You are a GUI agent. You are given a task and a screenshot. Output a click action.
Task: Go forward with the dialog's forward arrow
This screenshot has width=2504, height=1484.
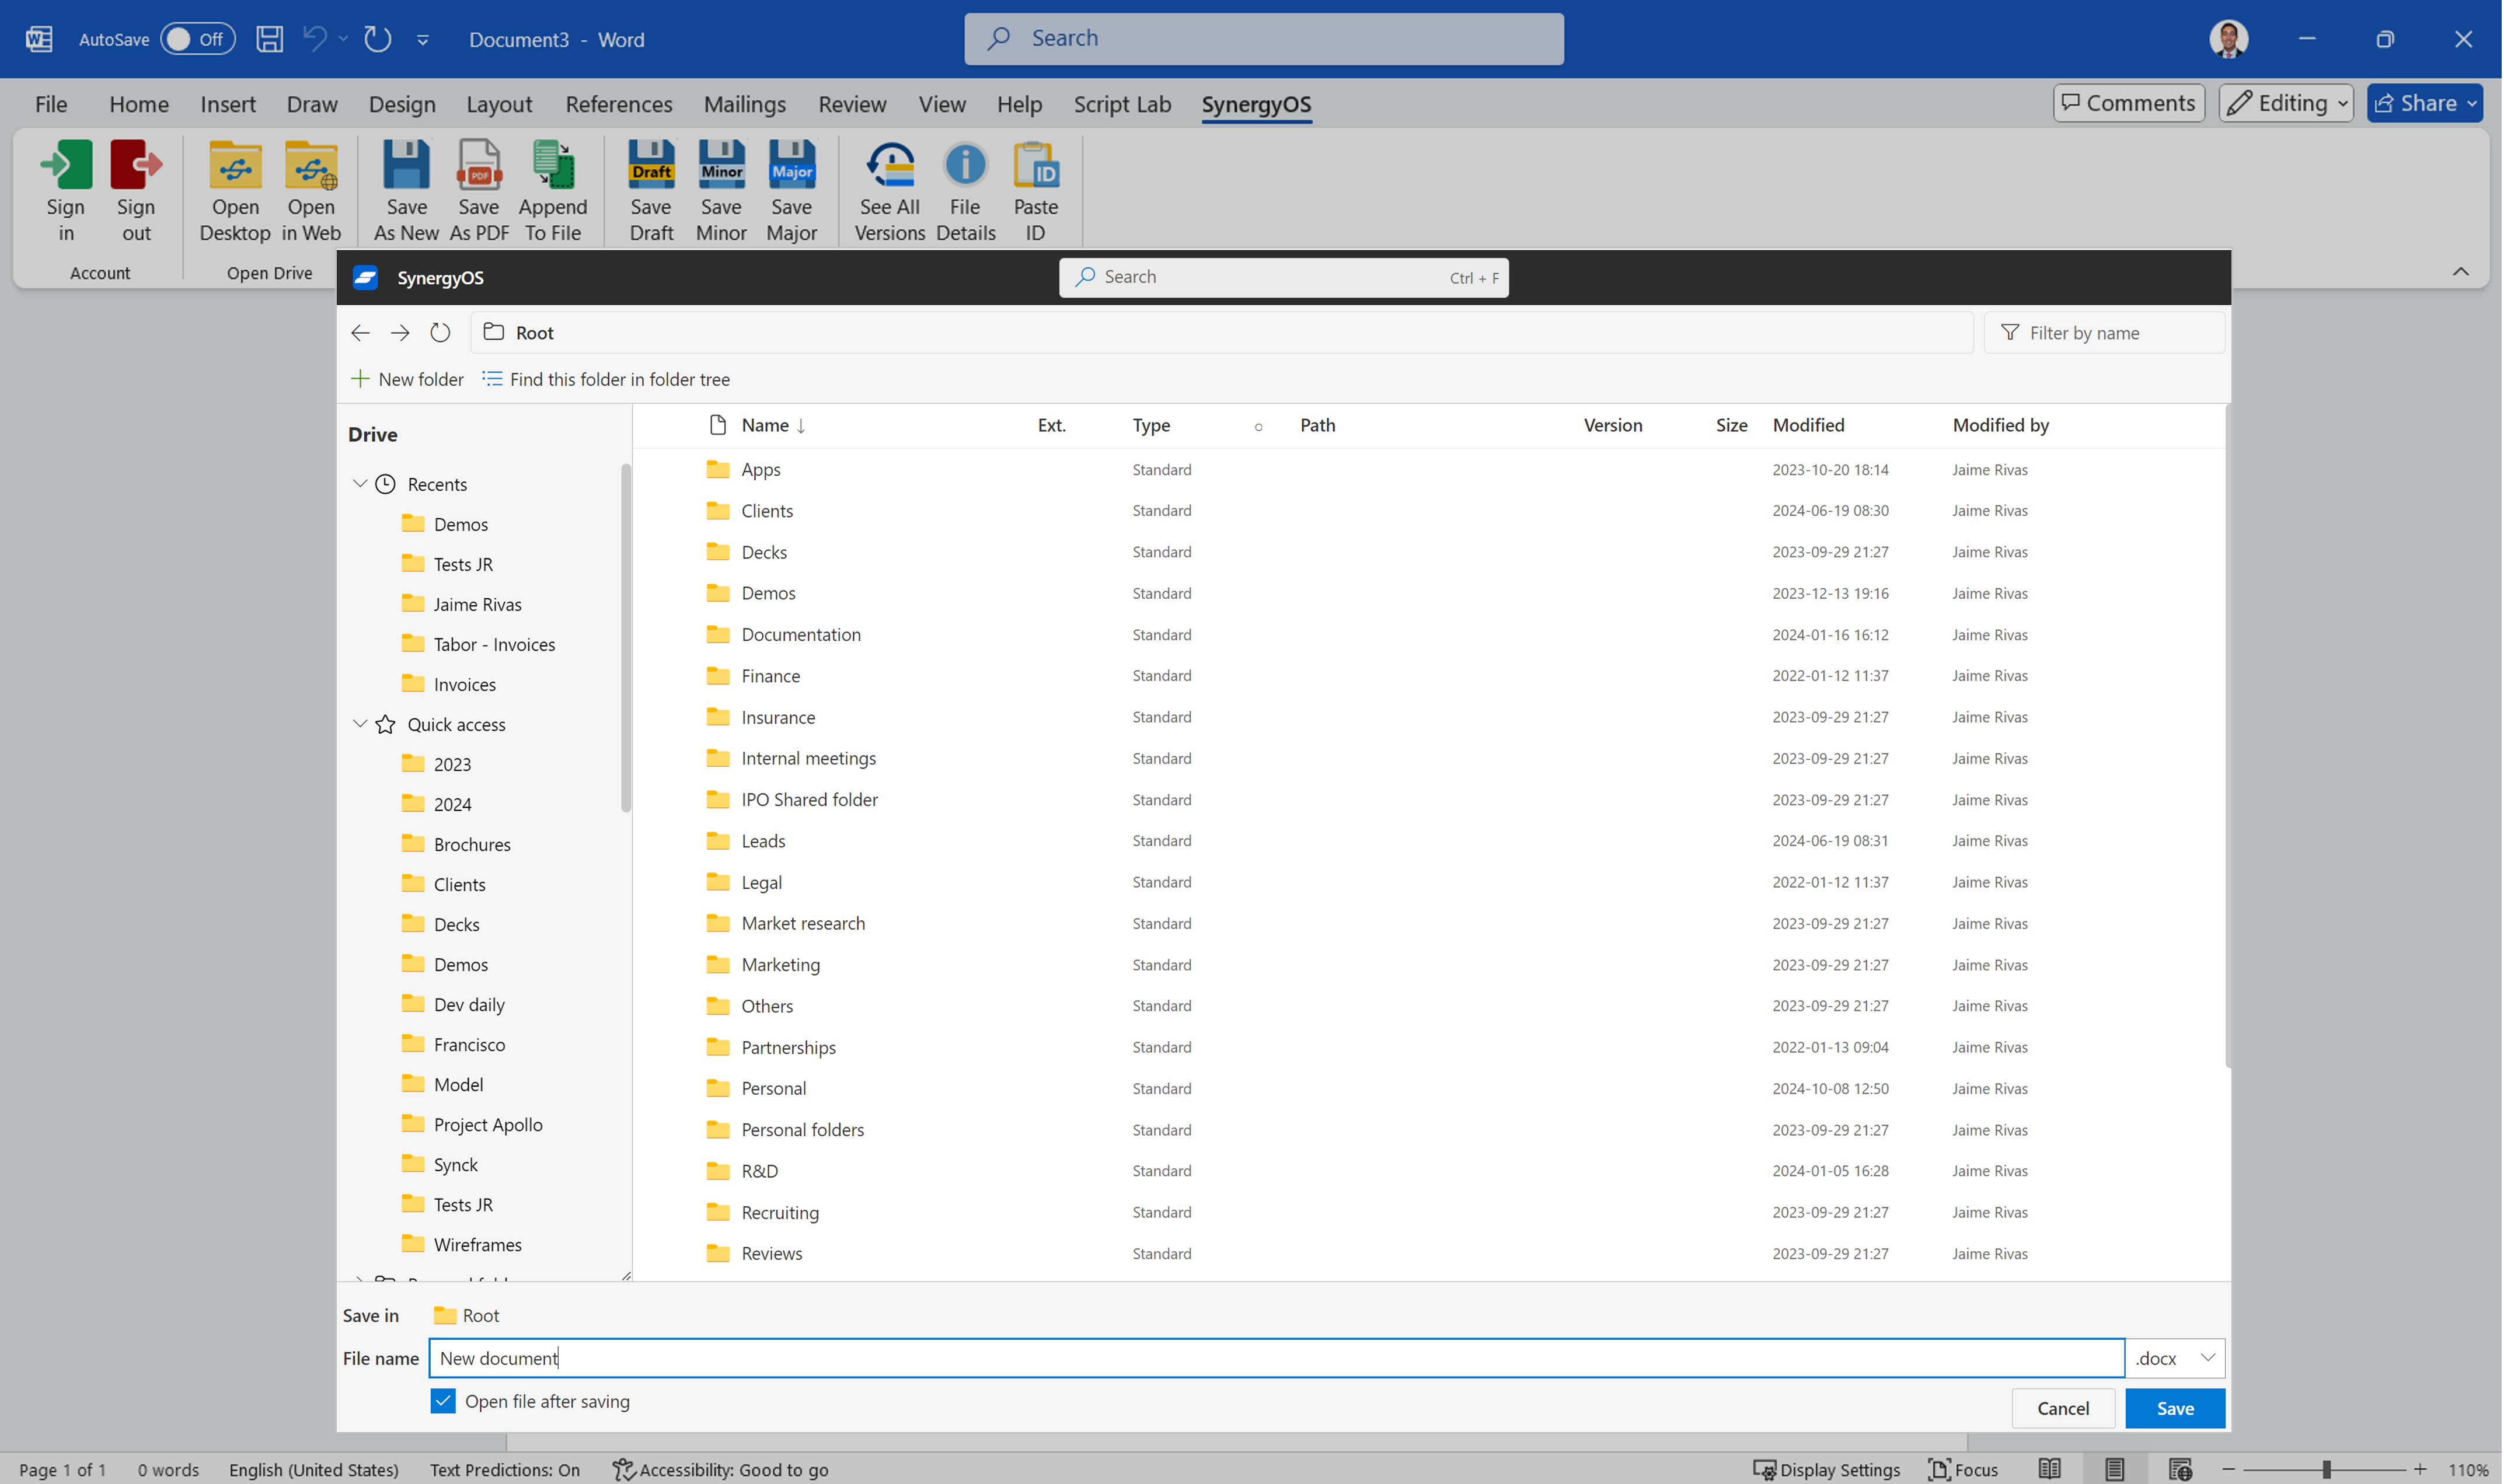(x=400, y=333)
